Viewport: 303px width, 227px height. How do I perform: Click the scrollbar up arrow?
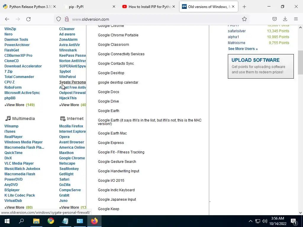point(300,27)
